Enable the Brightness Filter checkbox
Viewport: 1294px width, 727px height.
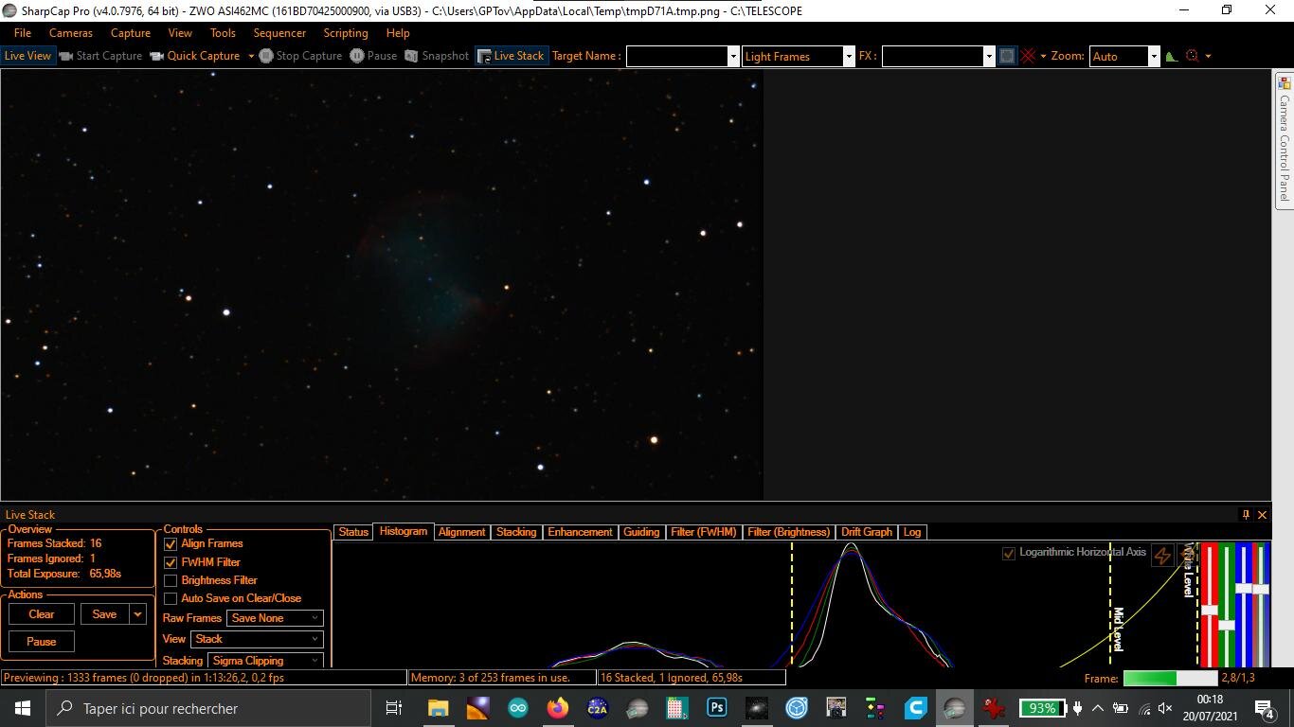(171, 580)
